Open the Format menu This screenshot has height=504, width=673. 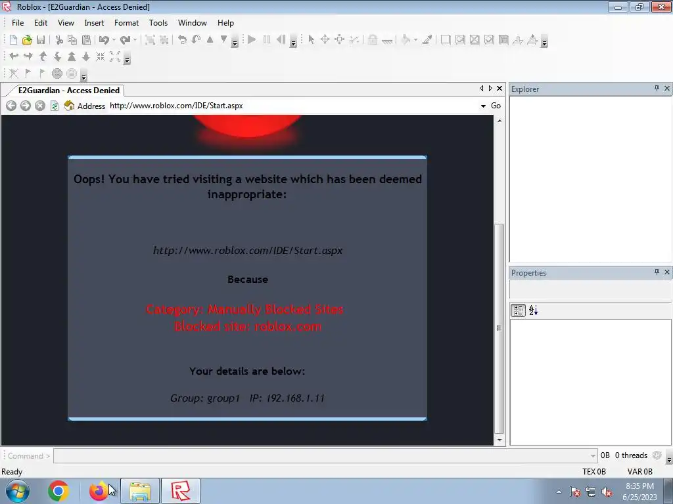click(x=126, y=23)
